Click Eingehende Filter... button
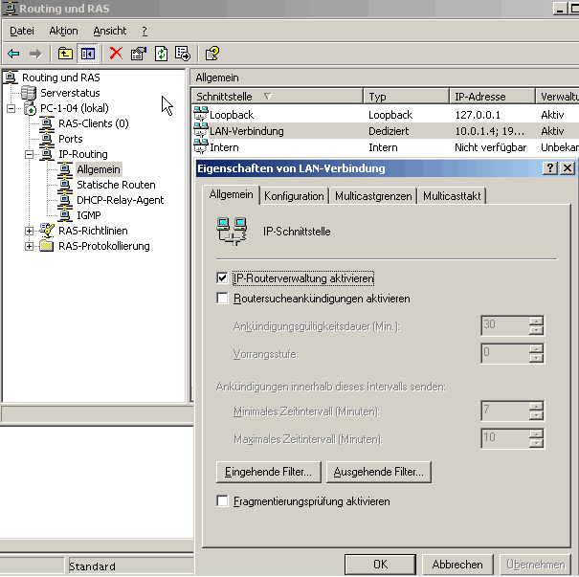Image resolution: width=579 pixels, height=577 pixels. click(x=269, y=472)
